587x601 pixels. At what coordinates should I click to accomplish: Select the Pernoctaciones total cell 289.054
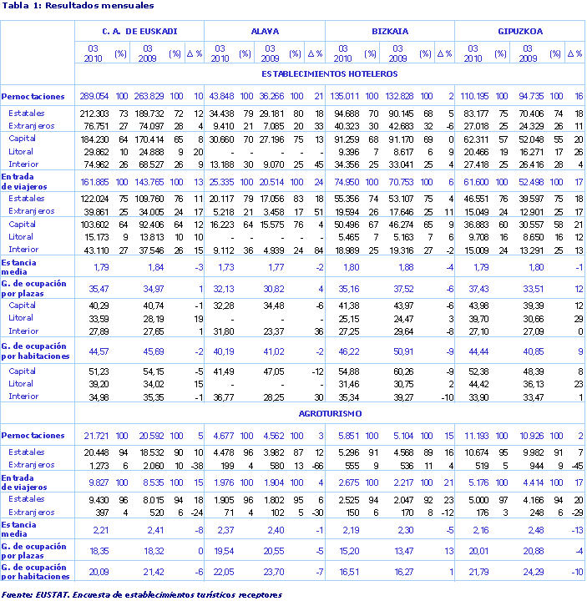point(94,97)
